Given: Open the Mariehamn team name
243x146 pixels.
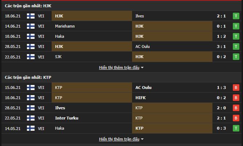Looking at the screenshot, I should pyautogui.click(x=65, y=26).
